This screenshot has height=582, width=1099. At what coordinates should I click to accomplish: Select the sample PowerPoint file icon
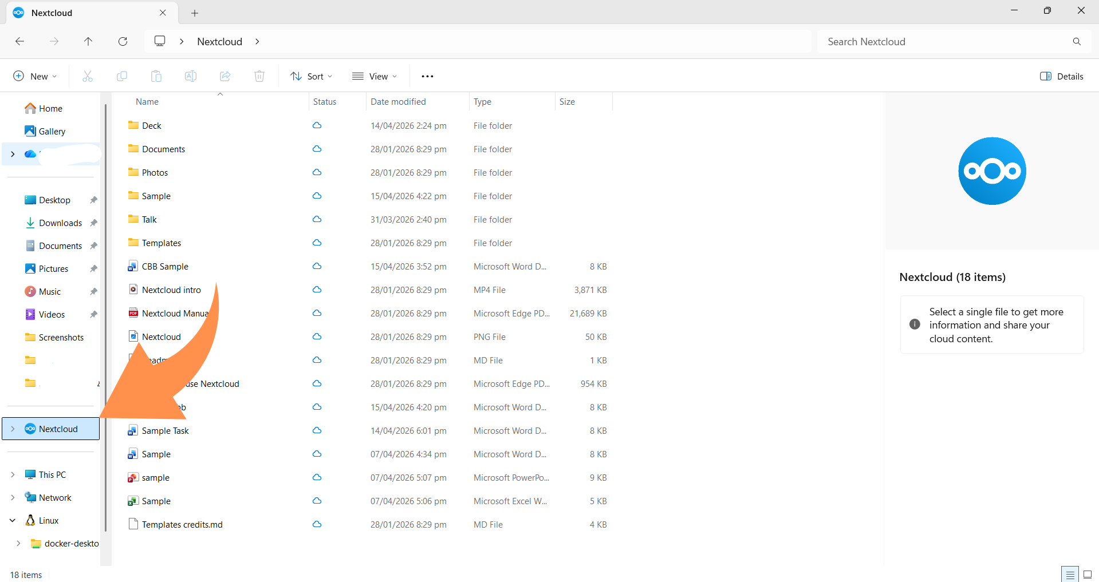click(x=133, y=477)
